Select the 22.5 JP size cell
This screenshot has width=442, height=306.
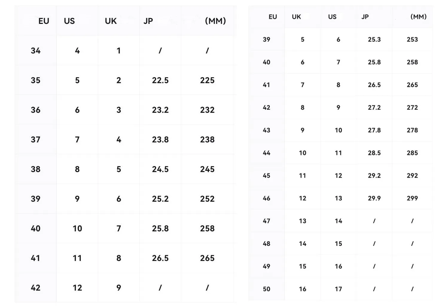point(160,80)
